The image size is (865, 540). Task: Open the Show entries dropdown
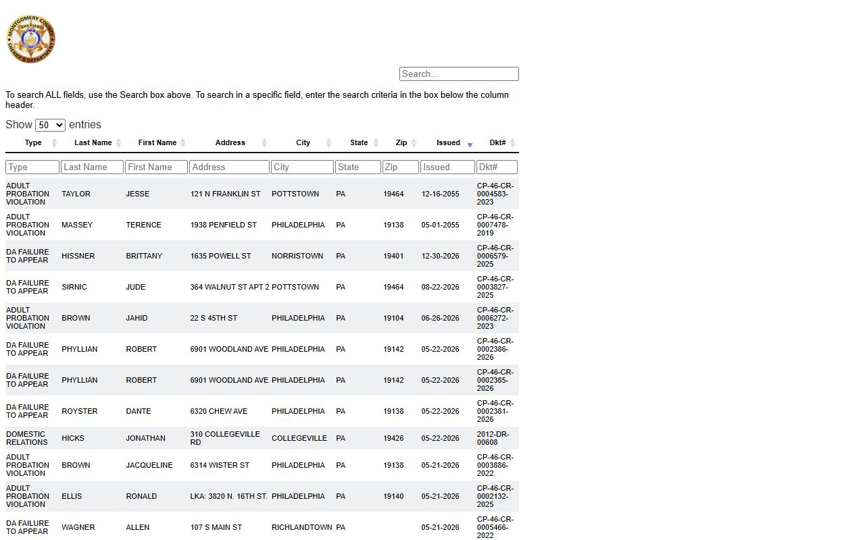(x=50, y=125)
